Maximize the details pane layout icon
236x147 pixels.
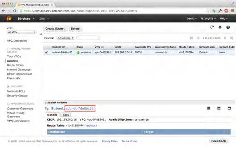[229, 108]
